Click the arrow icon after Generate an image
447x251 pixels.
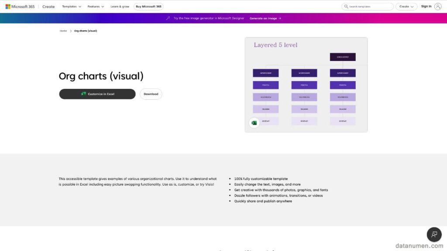[x=279, y=18]
